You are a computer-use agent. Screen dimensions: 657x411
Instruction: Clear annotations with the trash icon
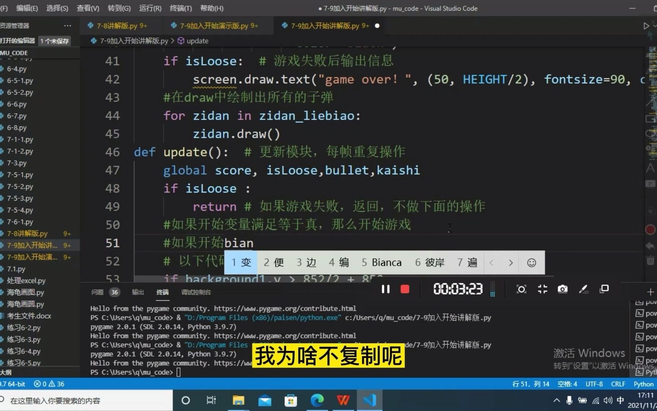click(x=651, y=261)
